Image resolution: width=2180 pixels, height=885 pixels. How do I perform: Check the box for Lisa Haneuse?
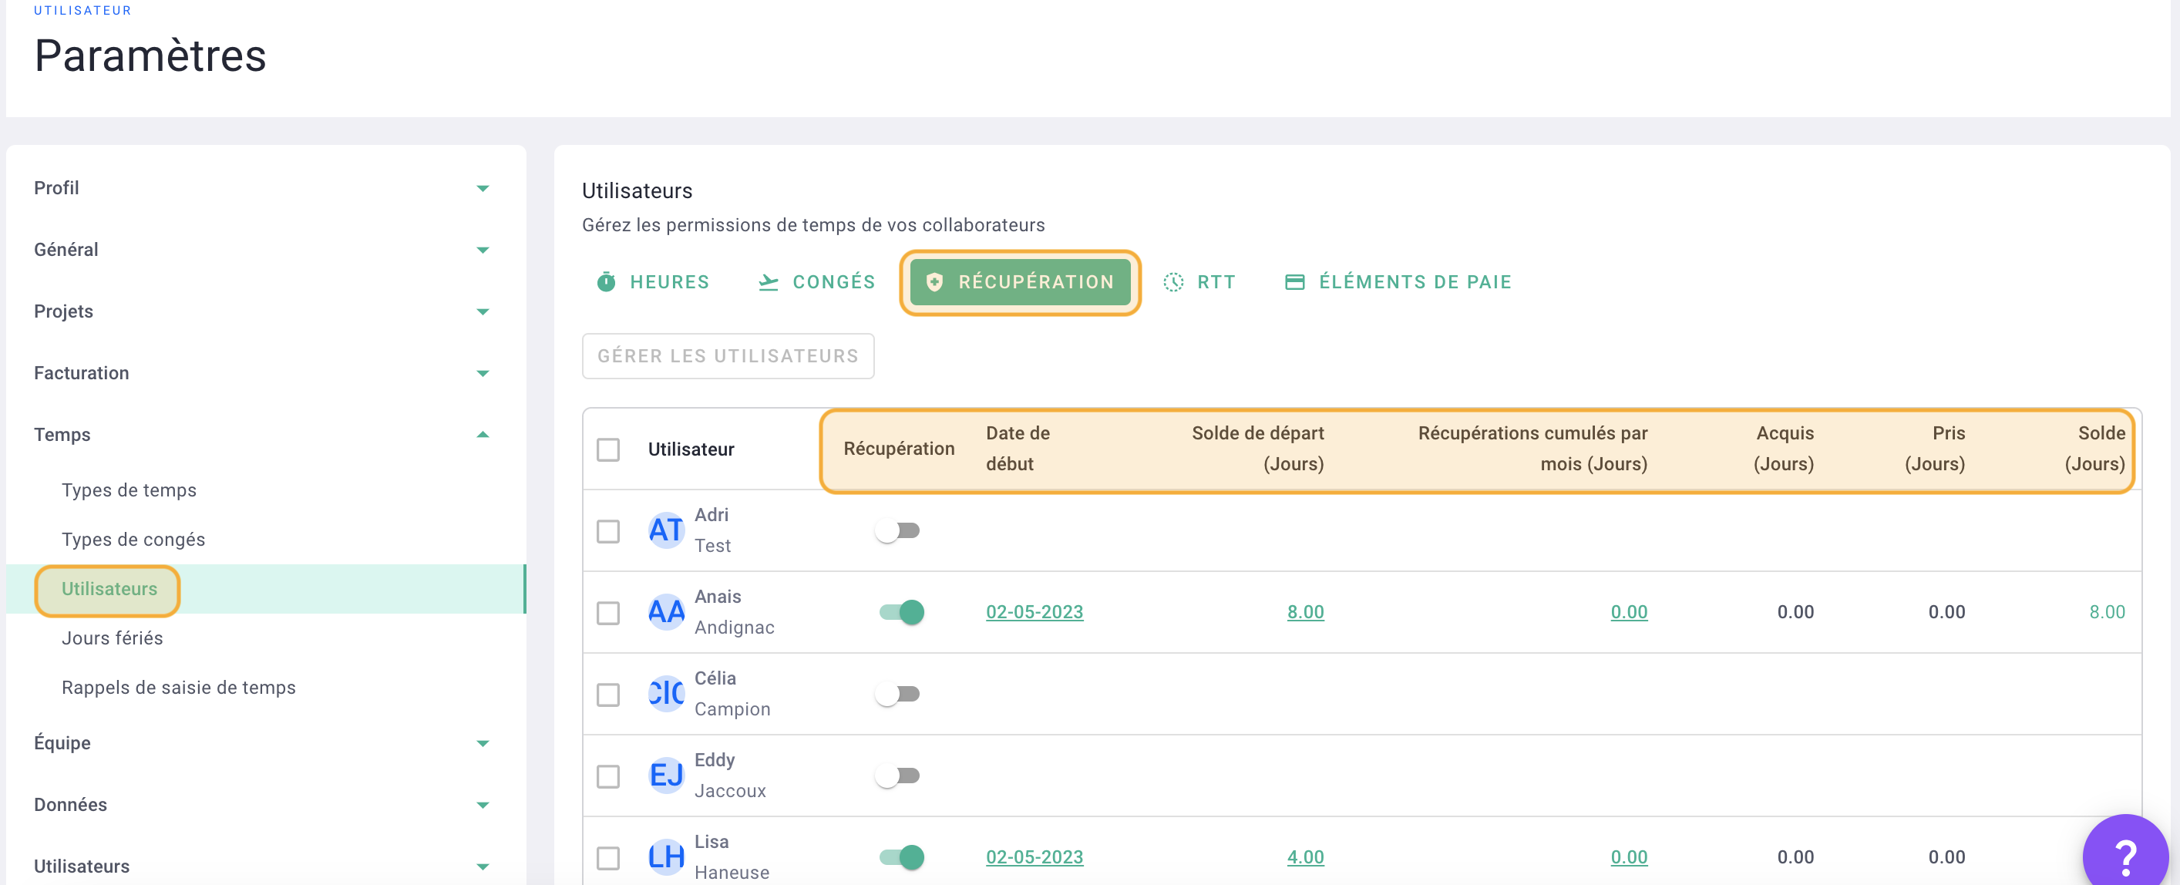[x=607, y=858]
